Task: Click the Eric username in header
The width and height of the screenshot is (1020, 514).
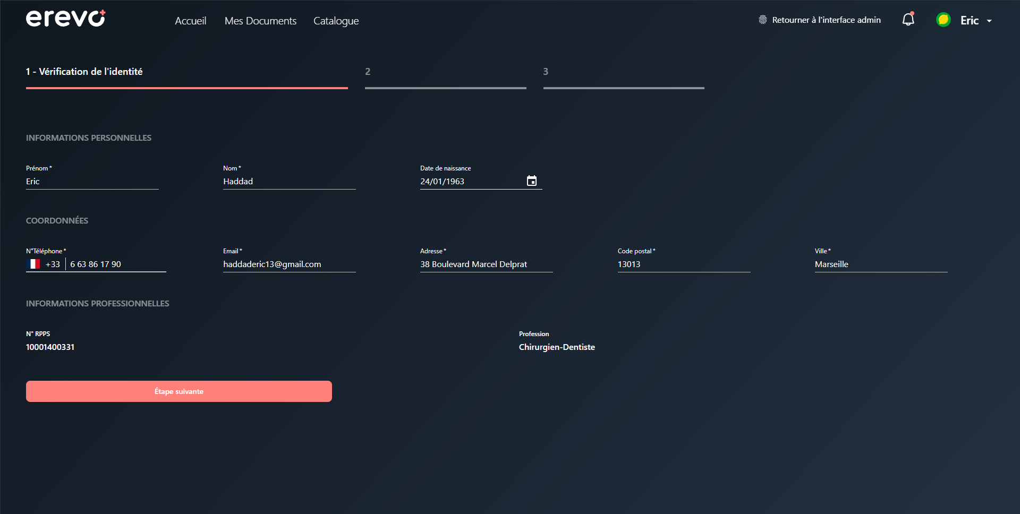Action: click(x=969, y=20)
